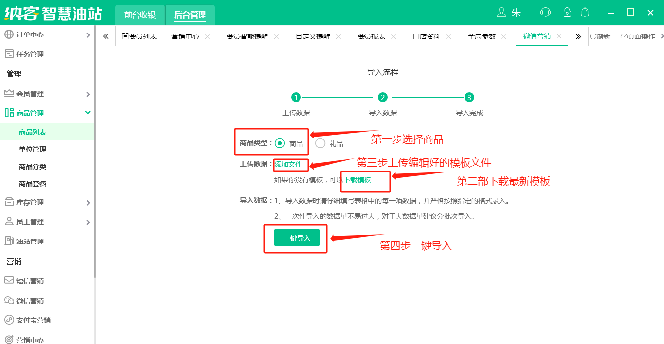The image size is (664, 344).
Task: Click the 下载模板 link
Action: 357,180
